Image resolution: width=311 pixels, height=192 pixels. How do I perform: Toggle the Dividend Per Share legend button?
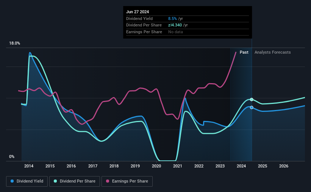click(x=75, y=181)
